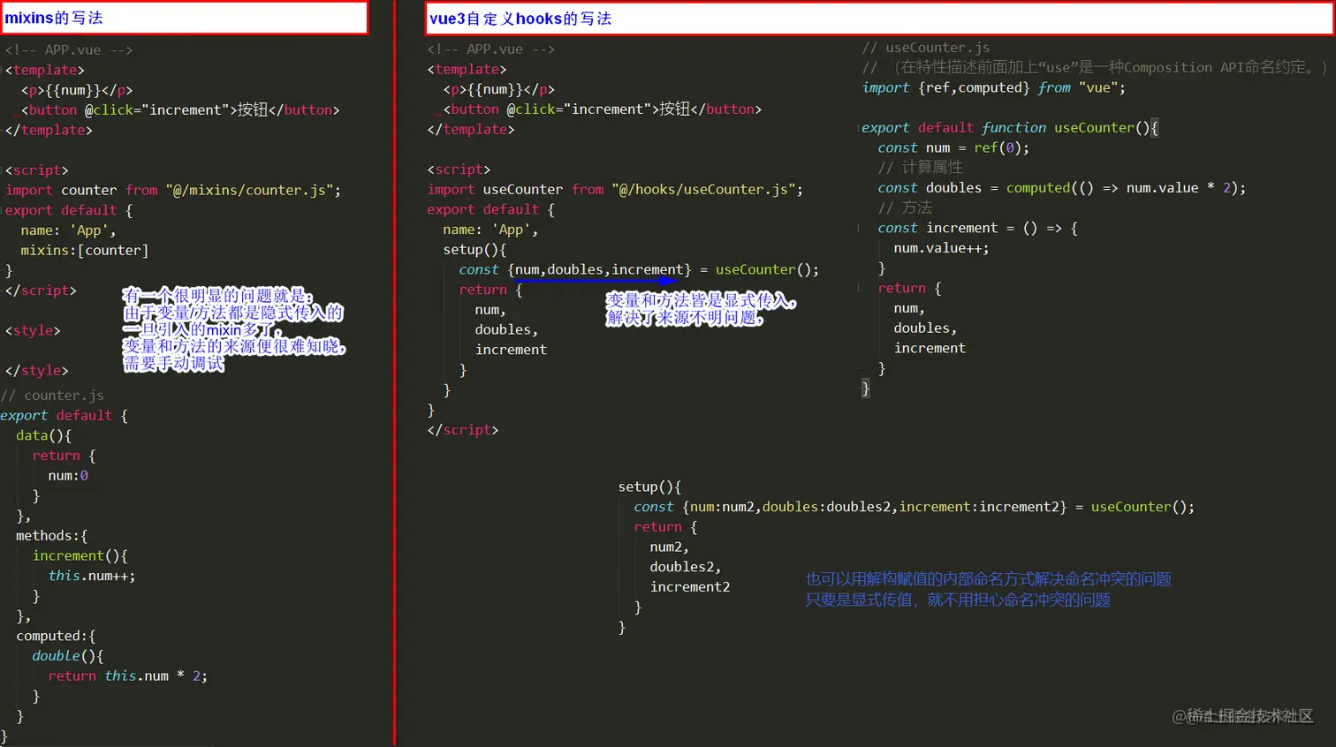
Task: Click the 'increment2' return entry
Action: 690,587
